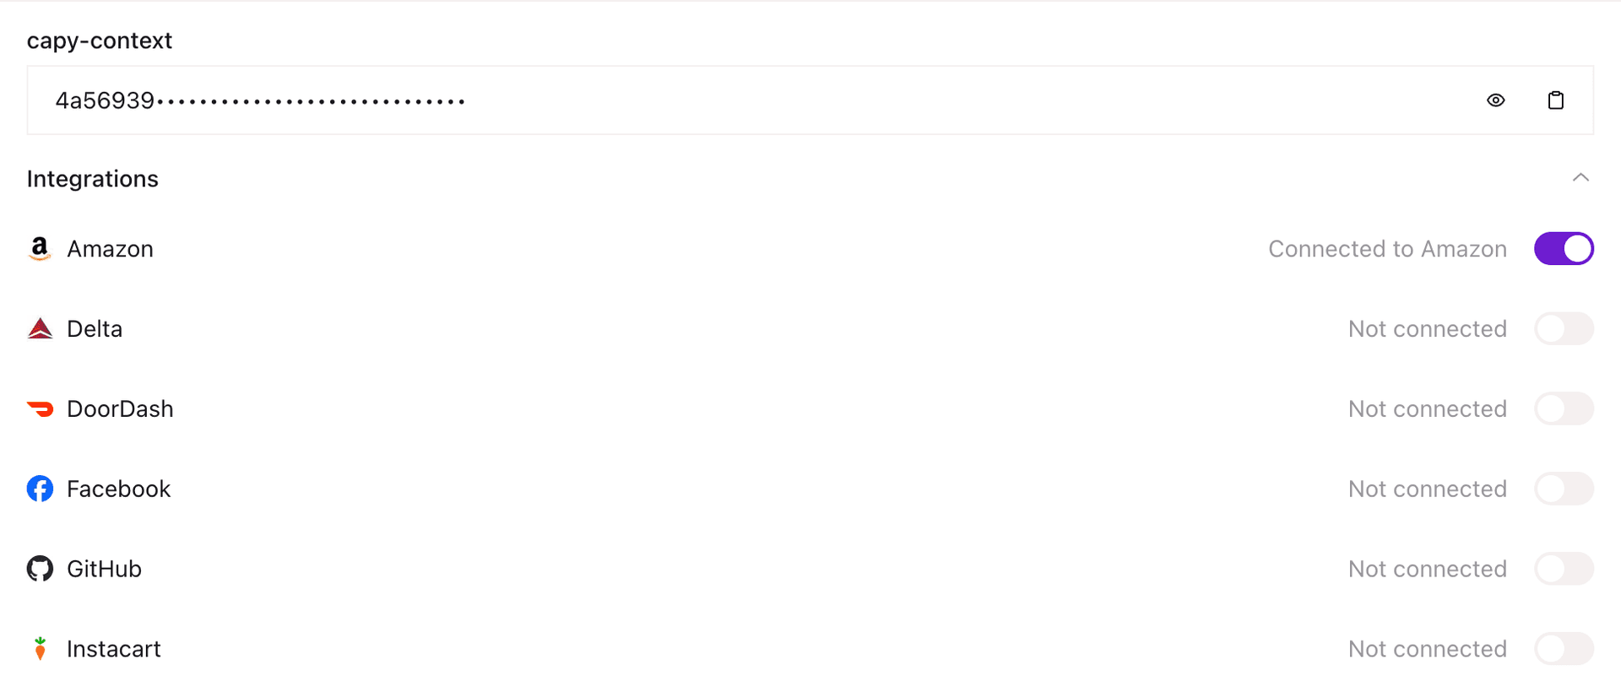
Task: Click the Delta airline logo icon
Action: click(x=40, y=328)
